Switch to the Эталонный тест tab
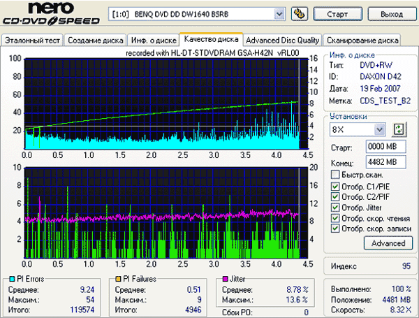Screen dimensions: 419x318 tap(32, 41)
